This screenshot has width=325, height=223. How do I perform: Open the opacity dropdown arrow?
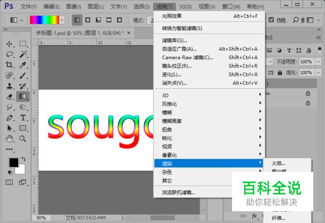pos(318,62)
